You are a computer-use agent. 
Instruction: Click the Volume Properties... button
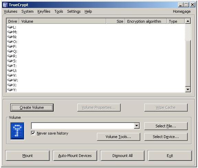99,107
